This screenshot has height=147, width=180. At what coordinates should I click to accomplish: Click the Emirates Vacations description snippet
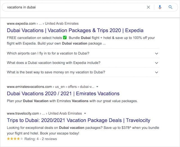coord(72,101)
